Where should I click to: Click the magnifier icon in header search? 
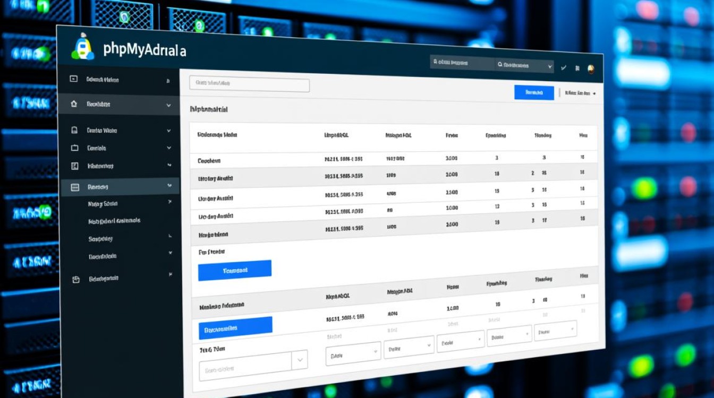(500, 65)
